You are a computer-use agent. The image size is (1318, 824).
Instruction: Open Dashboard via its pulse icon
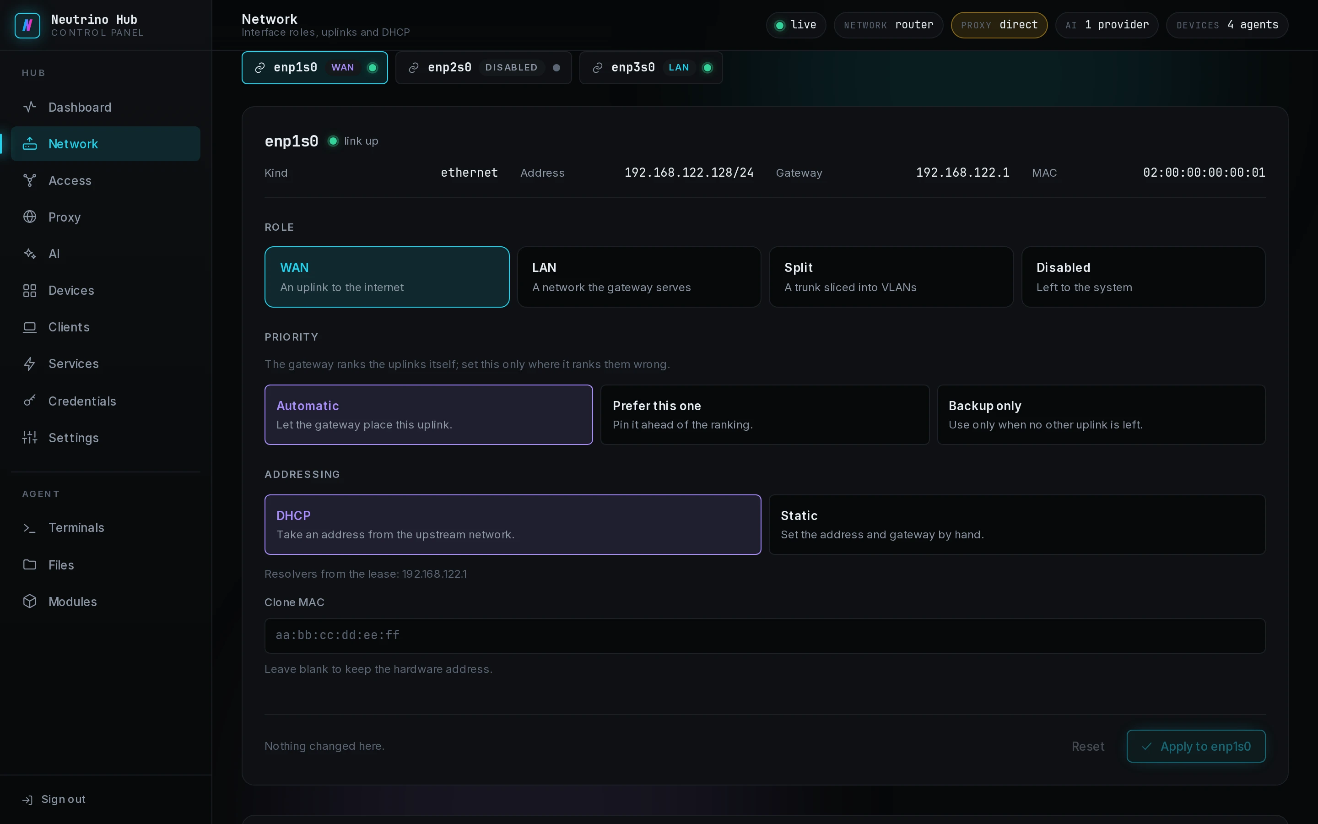click(30, 107)
